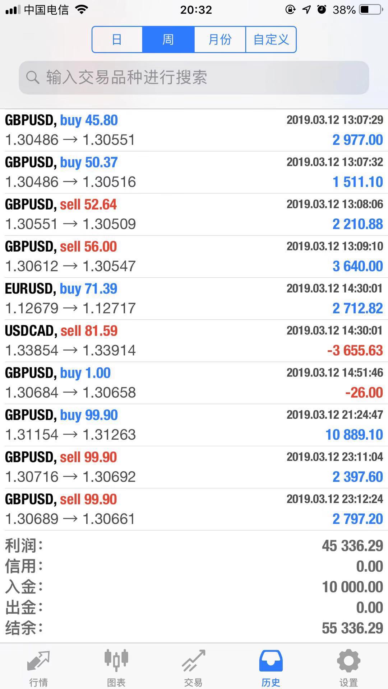The height and width of the screenshot is (689, 388).
Task: Open the 行情 quotes tab icon
Action: (38, 660)
